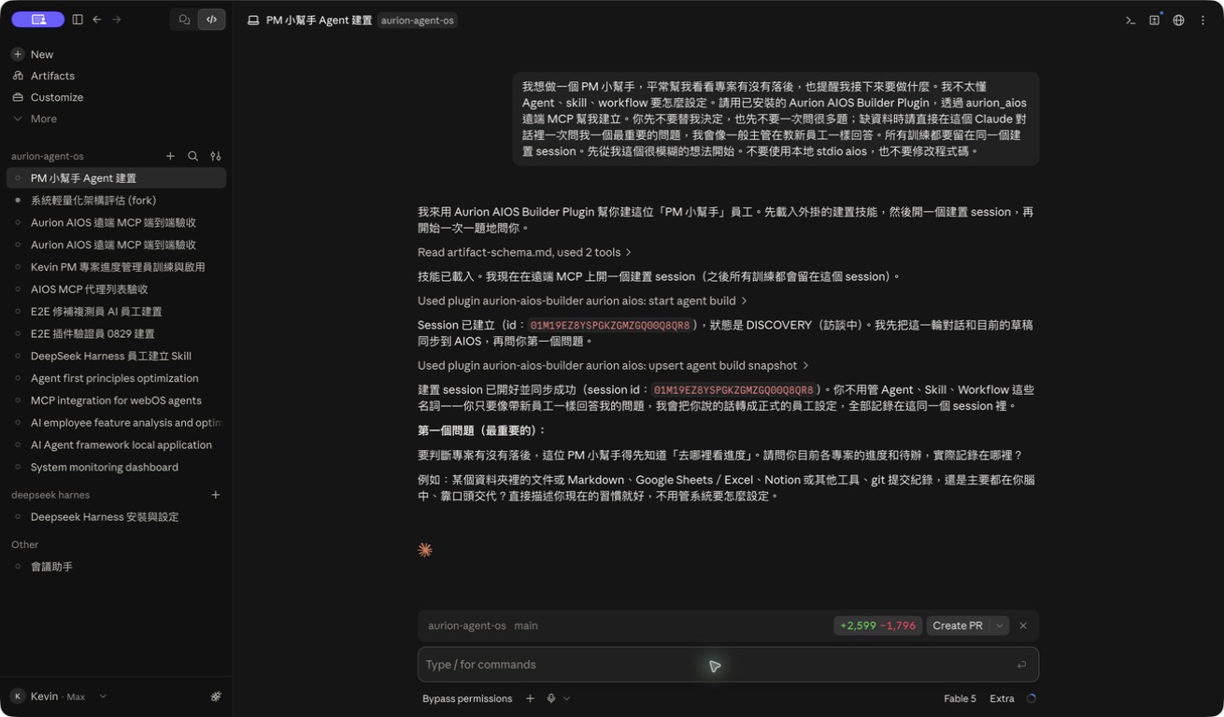Click the laptop icon beside the session title
1224x717 pixels.
point(253,20)
